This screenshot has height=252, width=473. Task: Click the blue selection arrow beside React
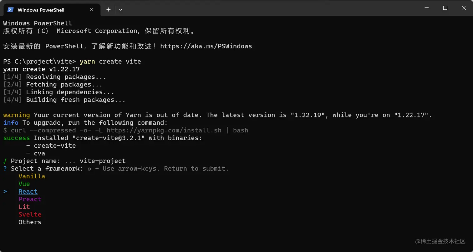pyautogui.click(x=5, y=191)
